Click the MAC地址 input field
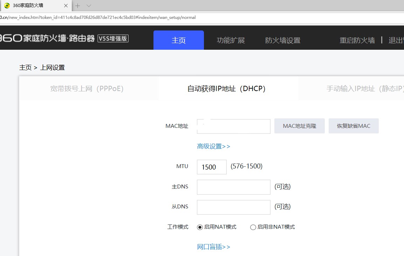The width and height of the screenshot is (404, 256). (234, 126)
